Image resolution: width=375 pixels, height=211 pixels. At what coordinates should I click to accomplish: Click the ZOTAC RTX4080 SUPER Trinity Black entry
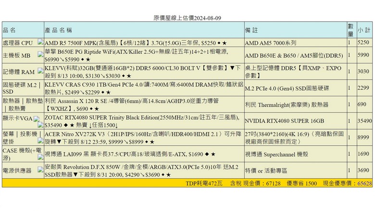tap(144, 121)
